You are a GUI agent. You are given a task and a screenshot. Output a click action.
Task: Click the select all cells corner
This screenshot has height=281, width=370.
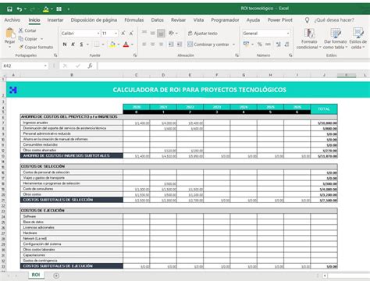(4, 75)
